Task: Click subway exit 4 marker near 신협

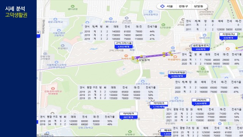Action: click(170, 53)
